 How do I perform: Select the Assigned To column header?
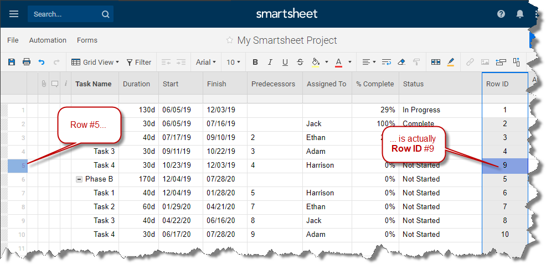pos(327,84)
